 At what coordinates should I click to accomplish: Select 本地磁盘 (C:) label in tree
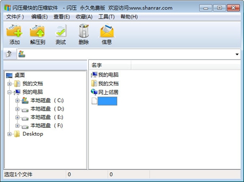pos(47,101)
